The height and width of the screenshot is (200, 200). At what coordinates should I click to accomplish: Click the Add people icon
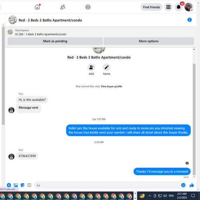91,67
